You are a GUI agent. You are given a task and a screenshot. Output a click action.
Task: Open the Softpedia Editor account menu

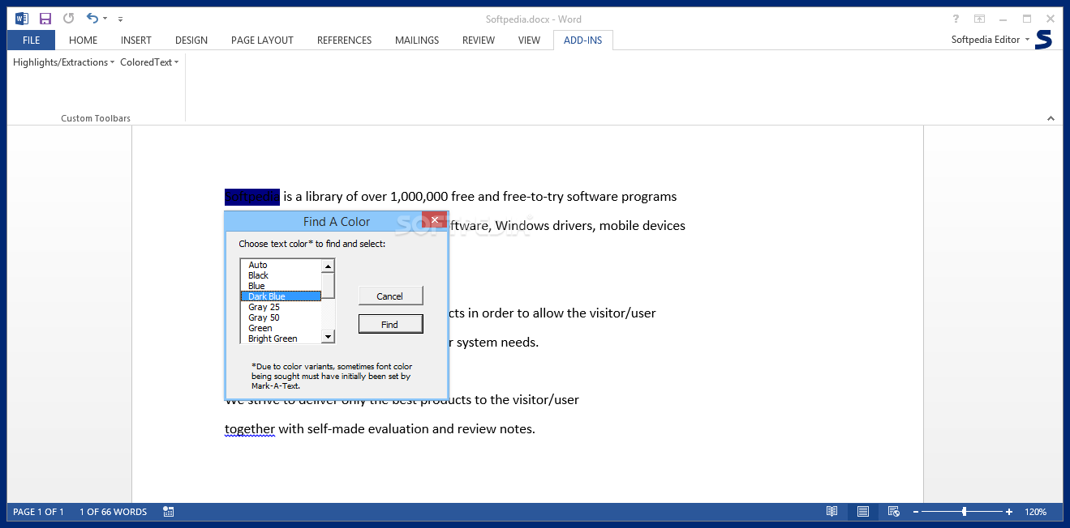[990, 40]
